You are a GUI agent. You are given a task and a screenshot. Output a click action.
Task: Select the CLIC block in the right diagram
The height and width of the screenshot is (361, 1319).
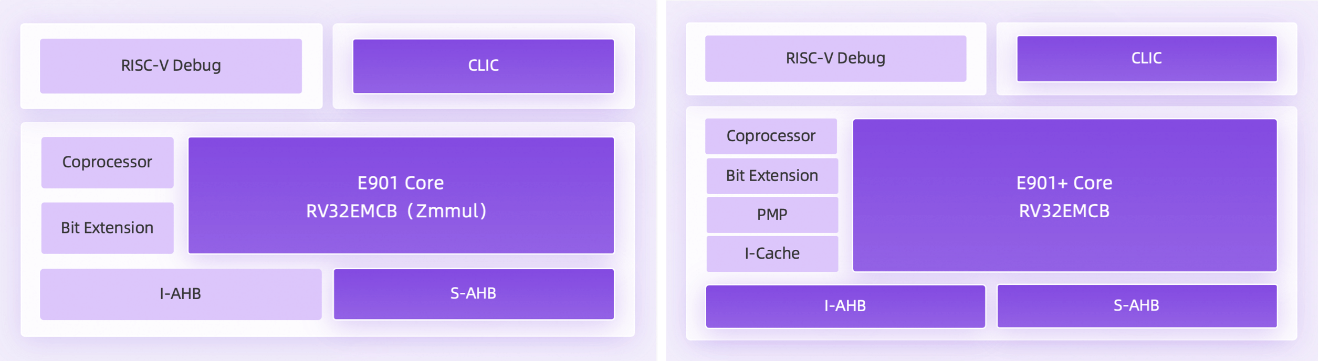point(1147,59)
